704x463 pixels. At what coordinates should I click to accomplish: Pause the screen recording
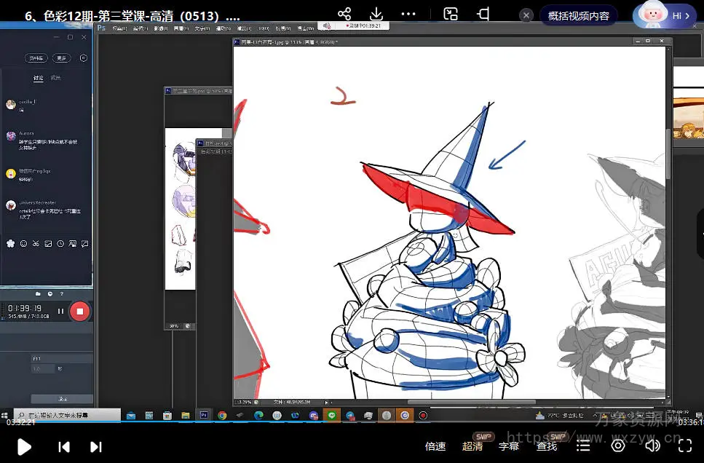(61, 312)
